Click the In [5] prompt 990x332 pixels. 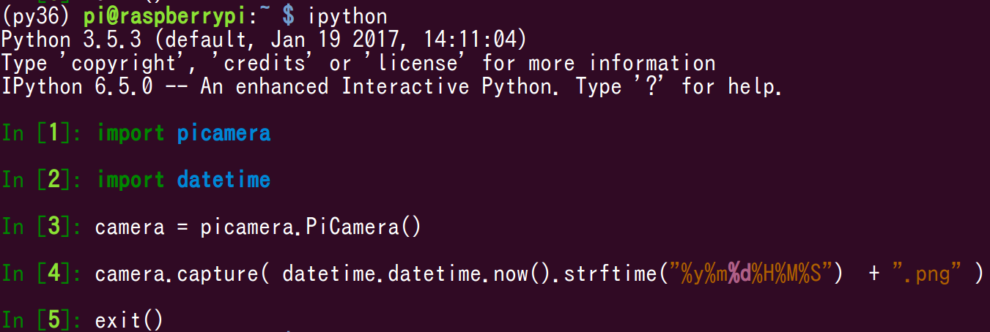[x=43, y=320]
